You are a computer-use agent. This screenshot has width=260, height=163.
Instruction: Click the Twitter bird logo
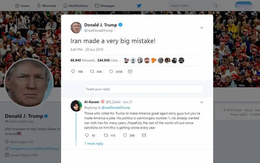[139, 6]
